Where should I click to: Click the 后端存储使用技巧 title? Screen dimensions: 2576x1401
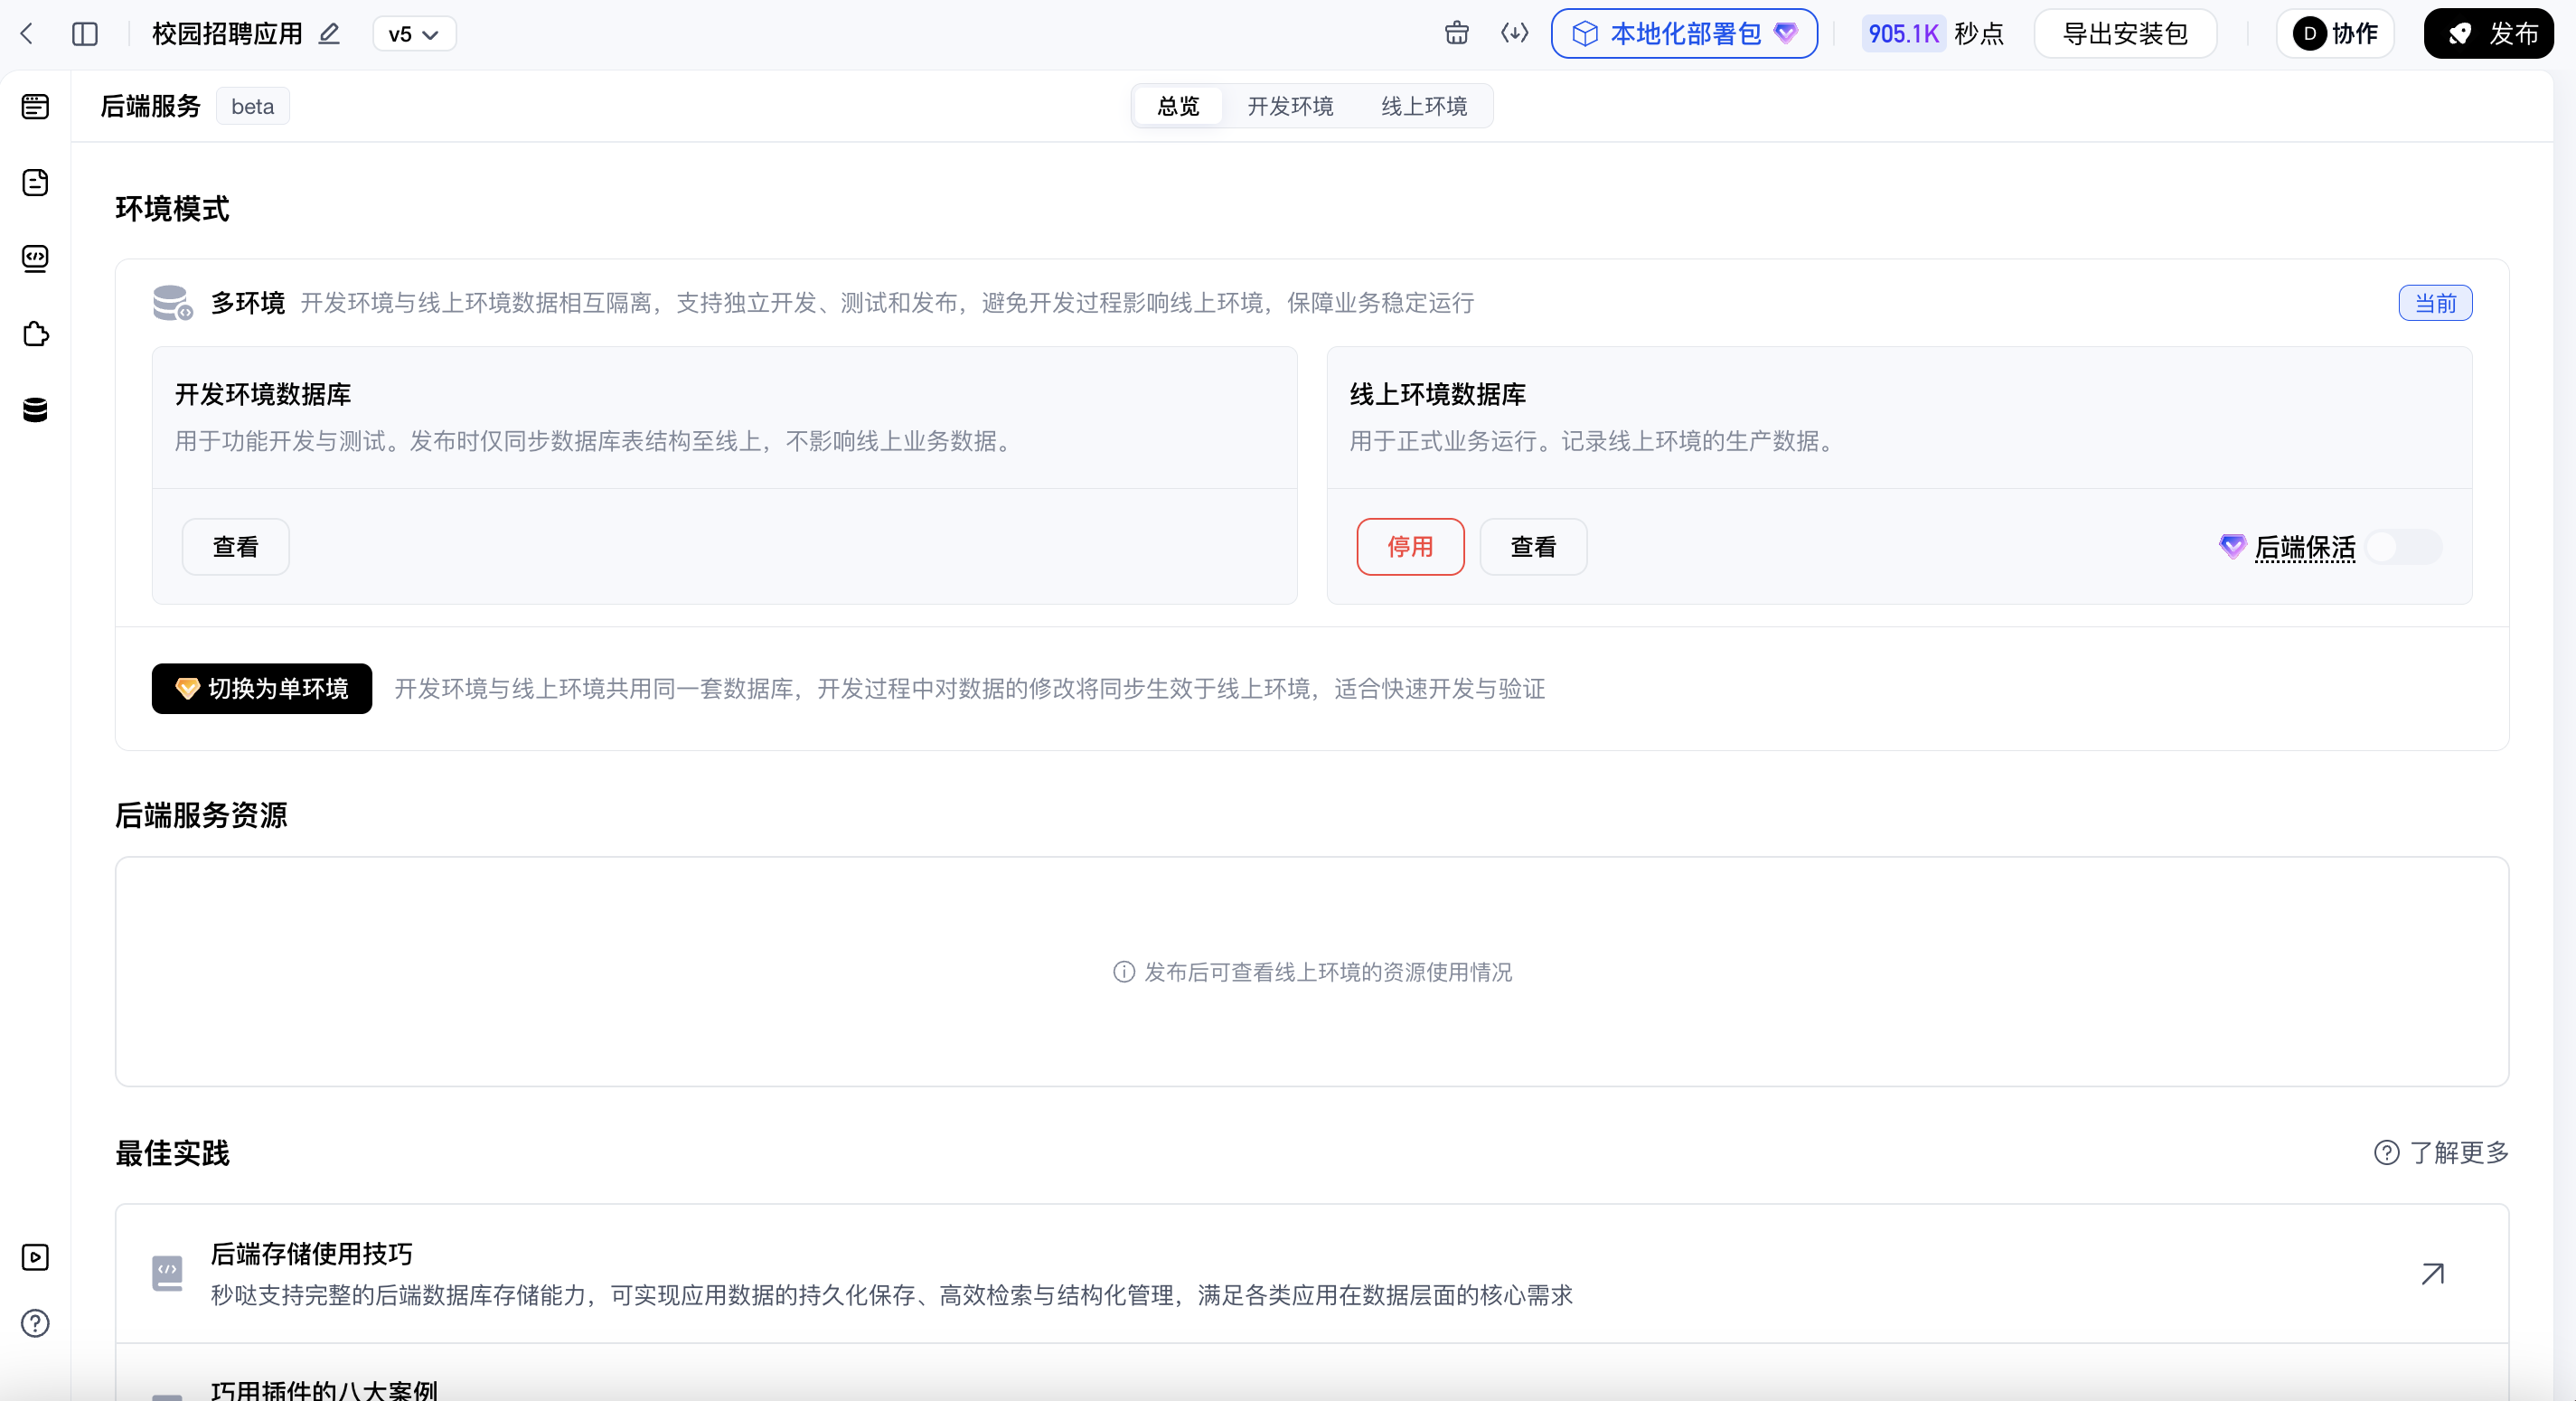click(312, 1254)
